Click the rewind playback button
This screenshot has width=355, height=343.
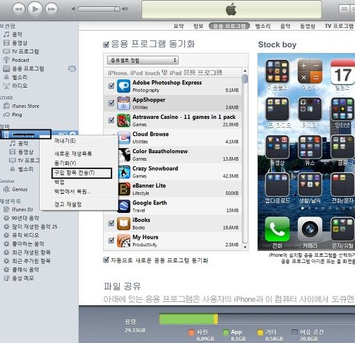(19, 9)
